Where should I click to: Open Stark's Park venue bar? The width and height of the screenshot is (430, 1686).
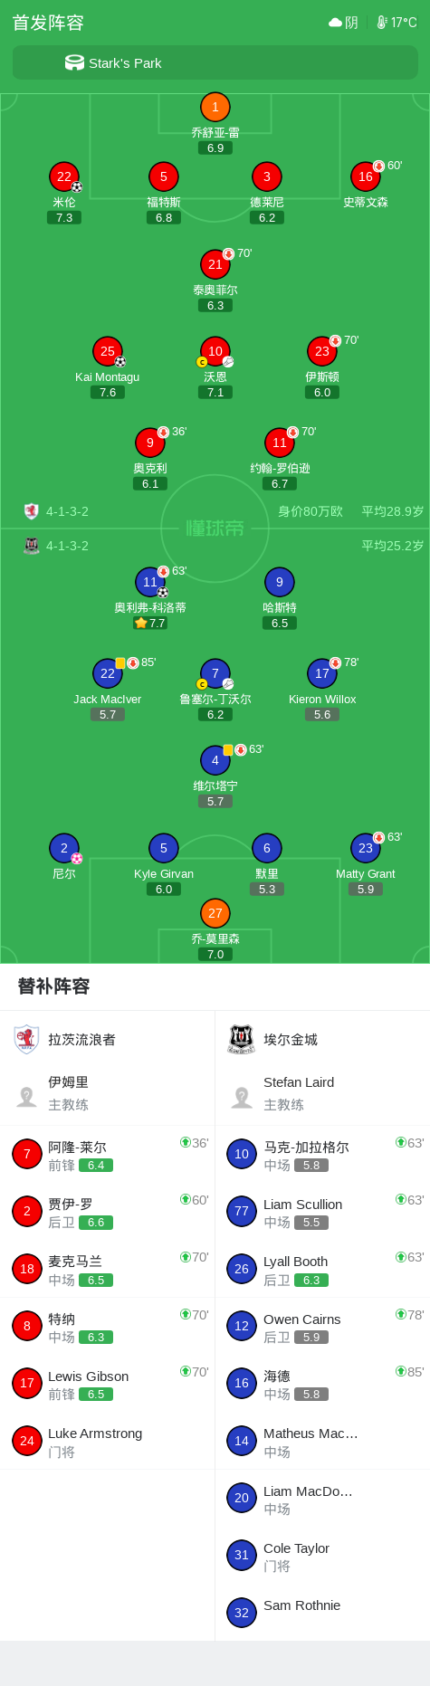tap(215, 62)
